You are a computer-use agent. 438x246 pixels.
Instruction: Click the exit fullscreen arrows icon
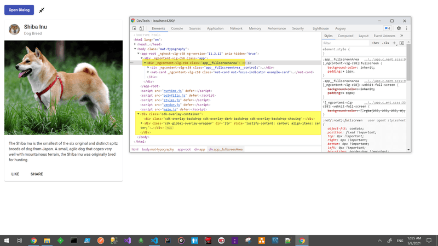pos(42,10)
